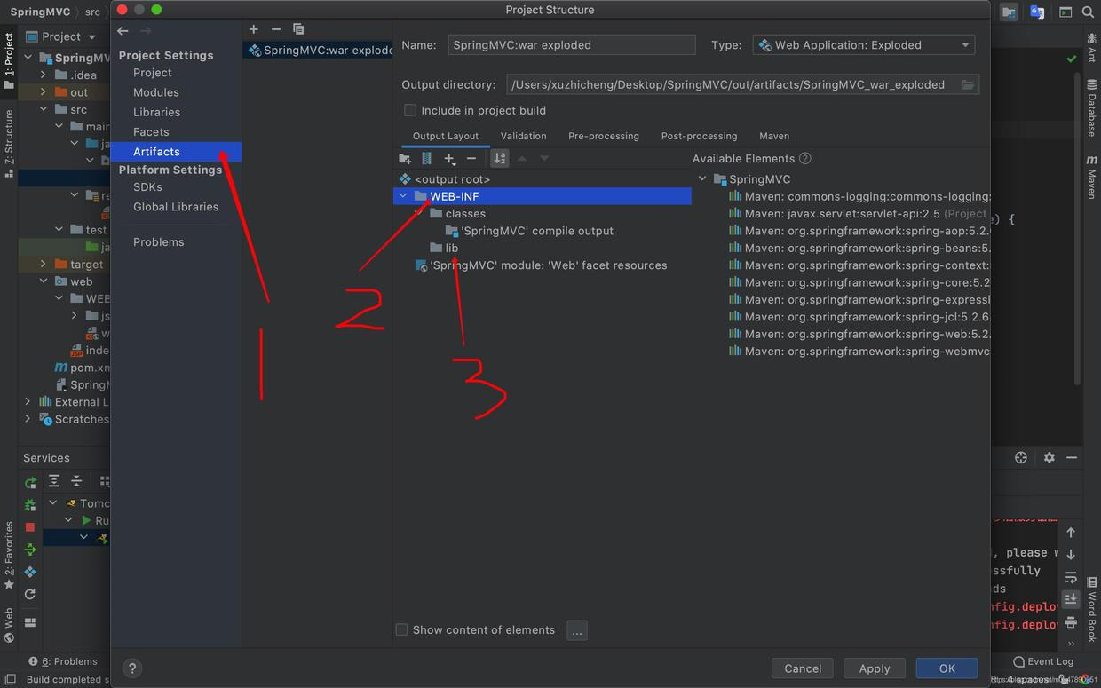
Task: Switch to the Validation tab
Action: point(523,136)
